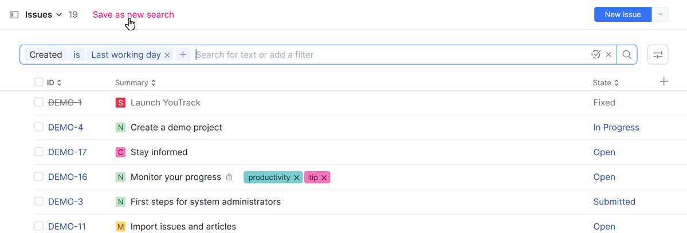Clear the search query X icon
Screen dimensions: 687x233
[609, 55]
